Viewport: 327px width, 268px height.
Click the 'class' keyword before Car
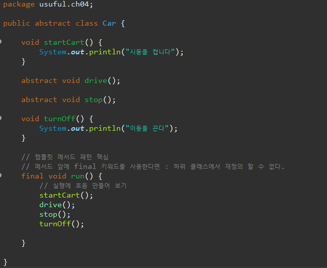coord(87,23)
